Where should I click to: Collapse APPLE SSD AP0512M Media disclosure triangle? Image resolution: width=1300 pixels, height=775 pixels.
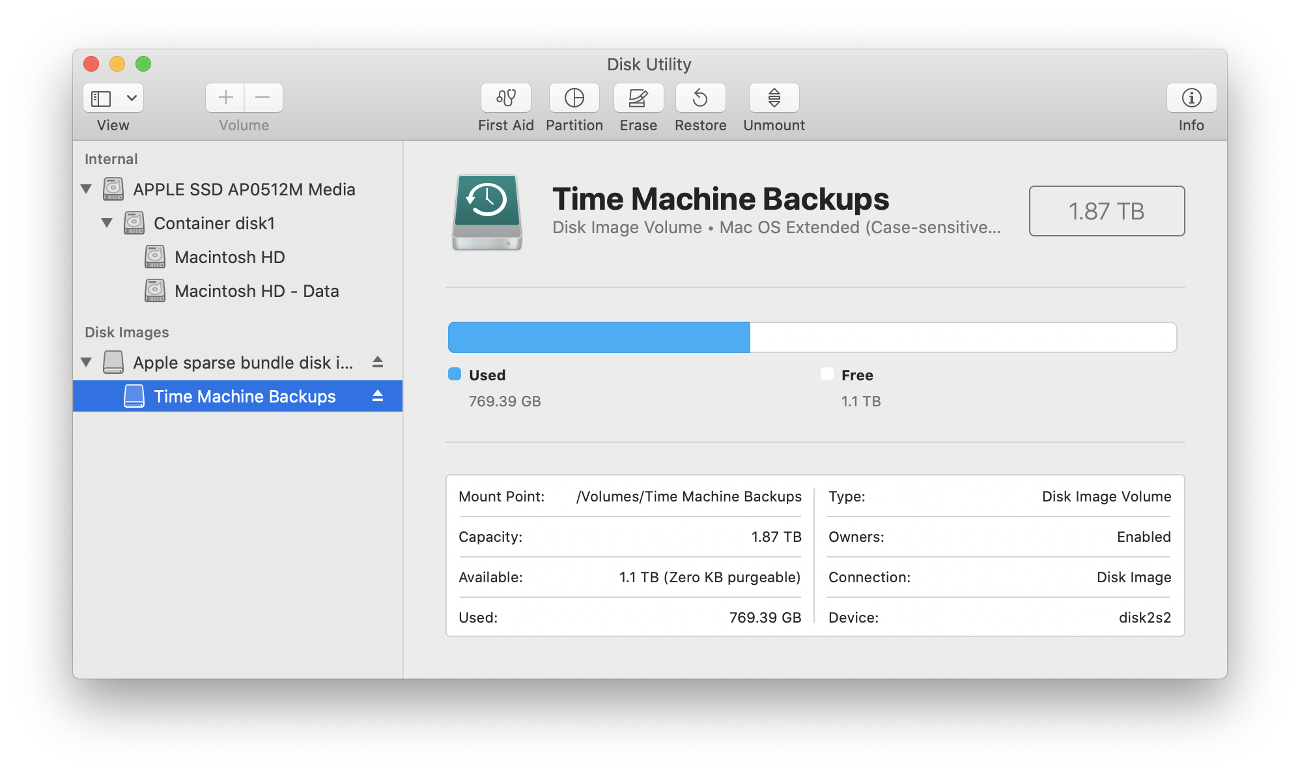(x=86, y=190)
